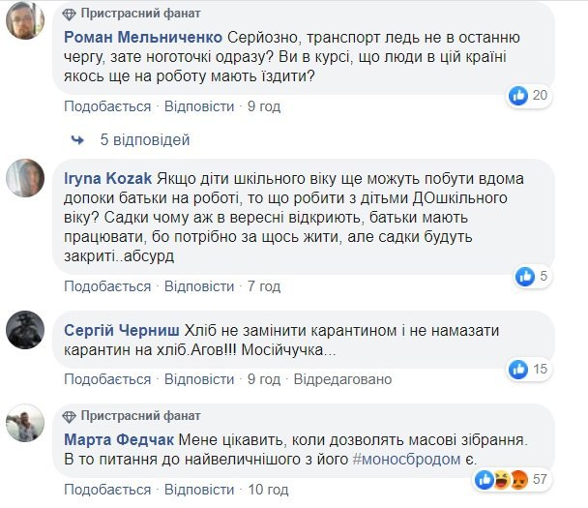Reply to Марта Федчак via Відповісти

[199, 490]
